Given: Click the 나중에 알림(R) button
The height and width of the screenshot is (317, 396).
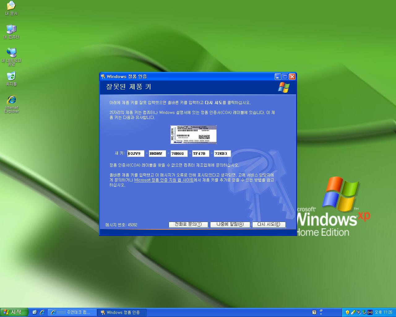Looking at the screenshot, I should pyautogui.click(x=230, y=224).
